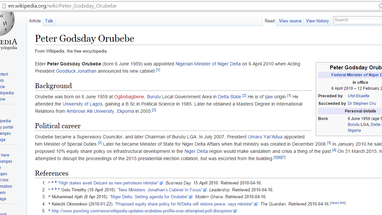Select the View history tab
This screenshot has width=382, height=215.
tap(317, 21)
